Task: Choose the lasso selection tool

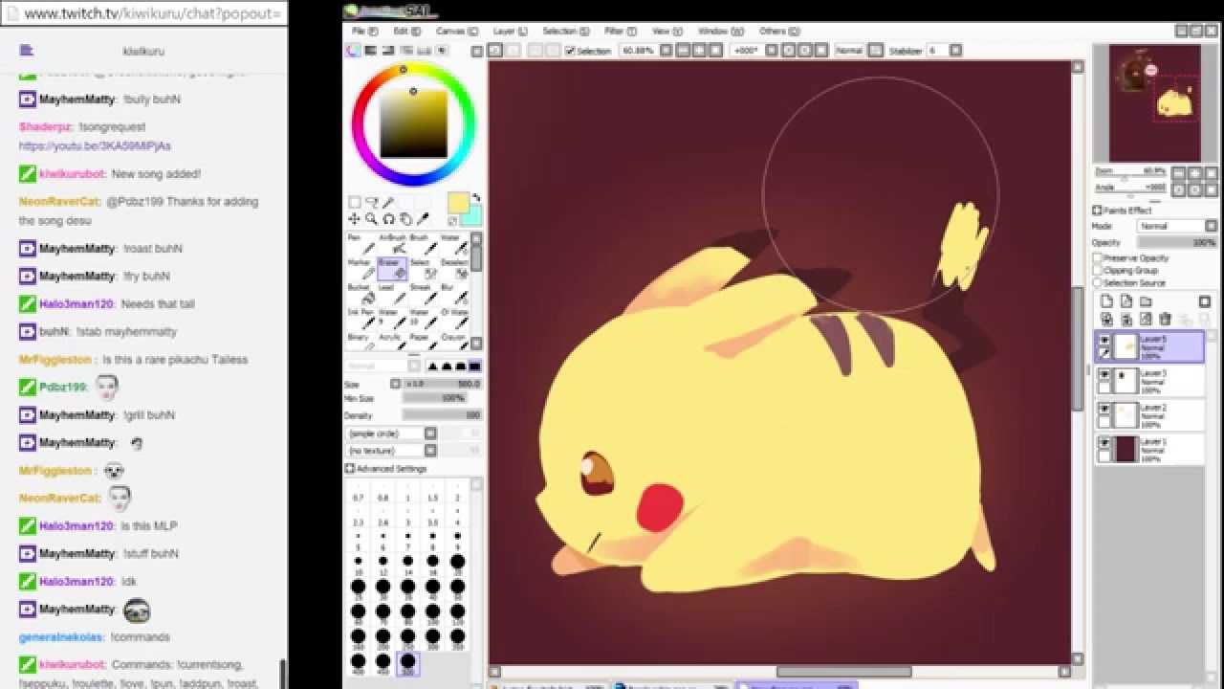Action: pos(371,203)
